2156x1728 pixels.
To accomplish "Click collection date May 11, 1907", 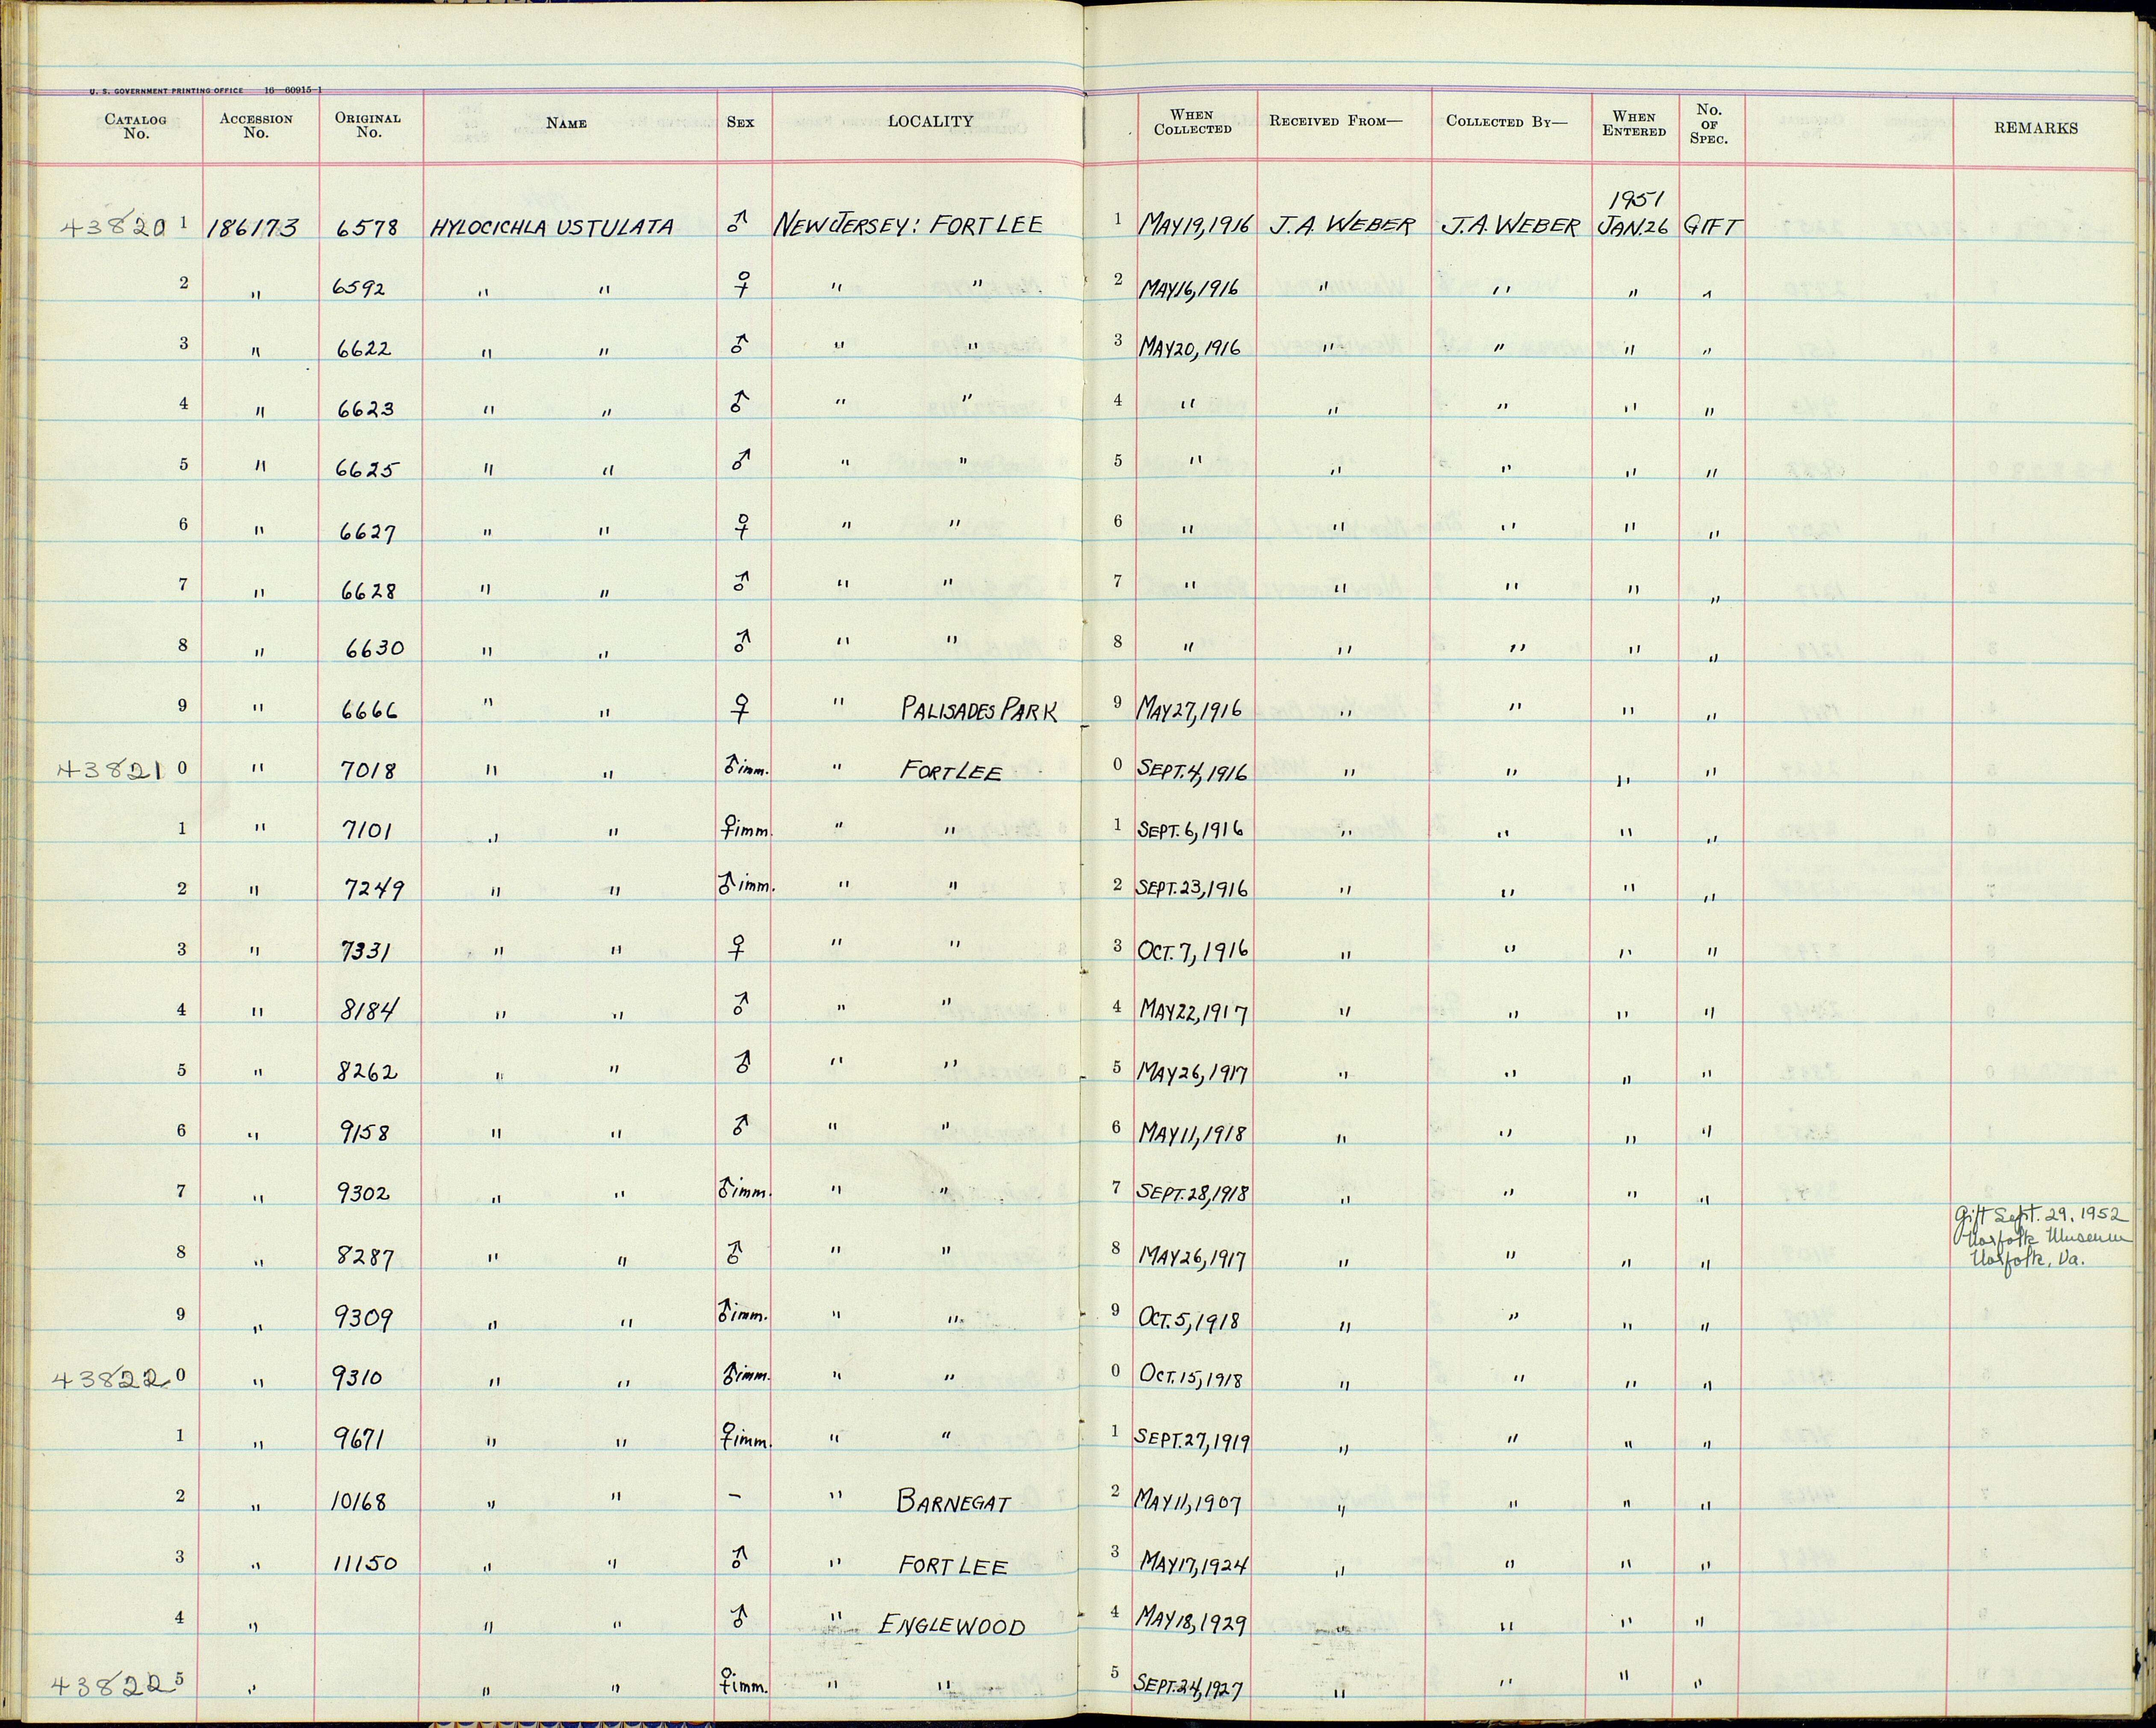I will [1188, 1501].
